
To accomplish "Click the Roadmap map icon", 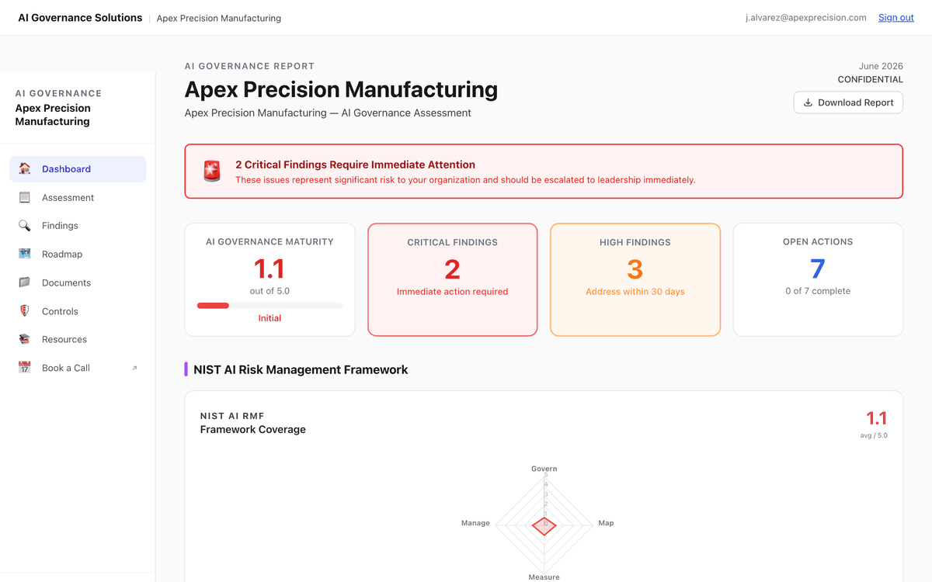I will point(25,254).
